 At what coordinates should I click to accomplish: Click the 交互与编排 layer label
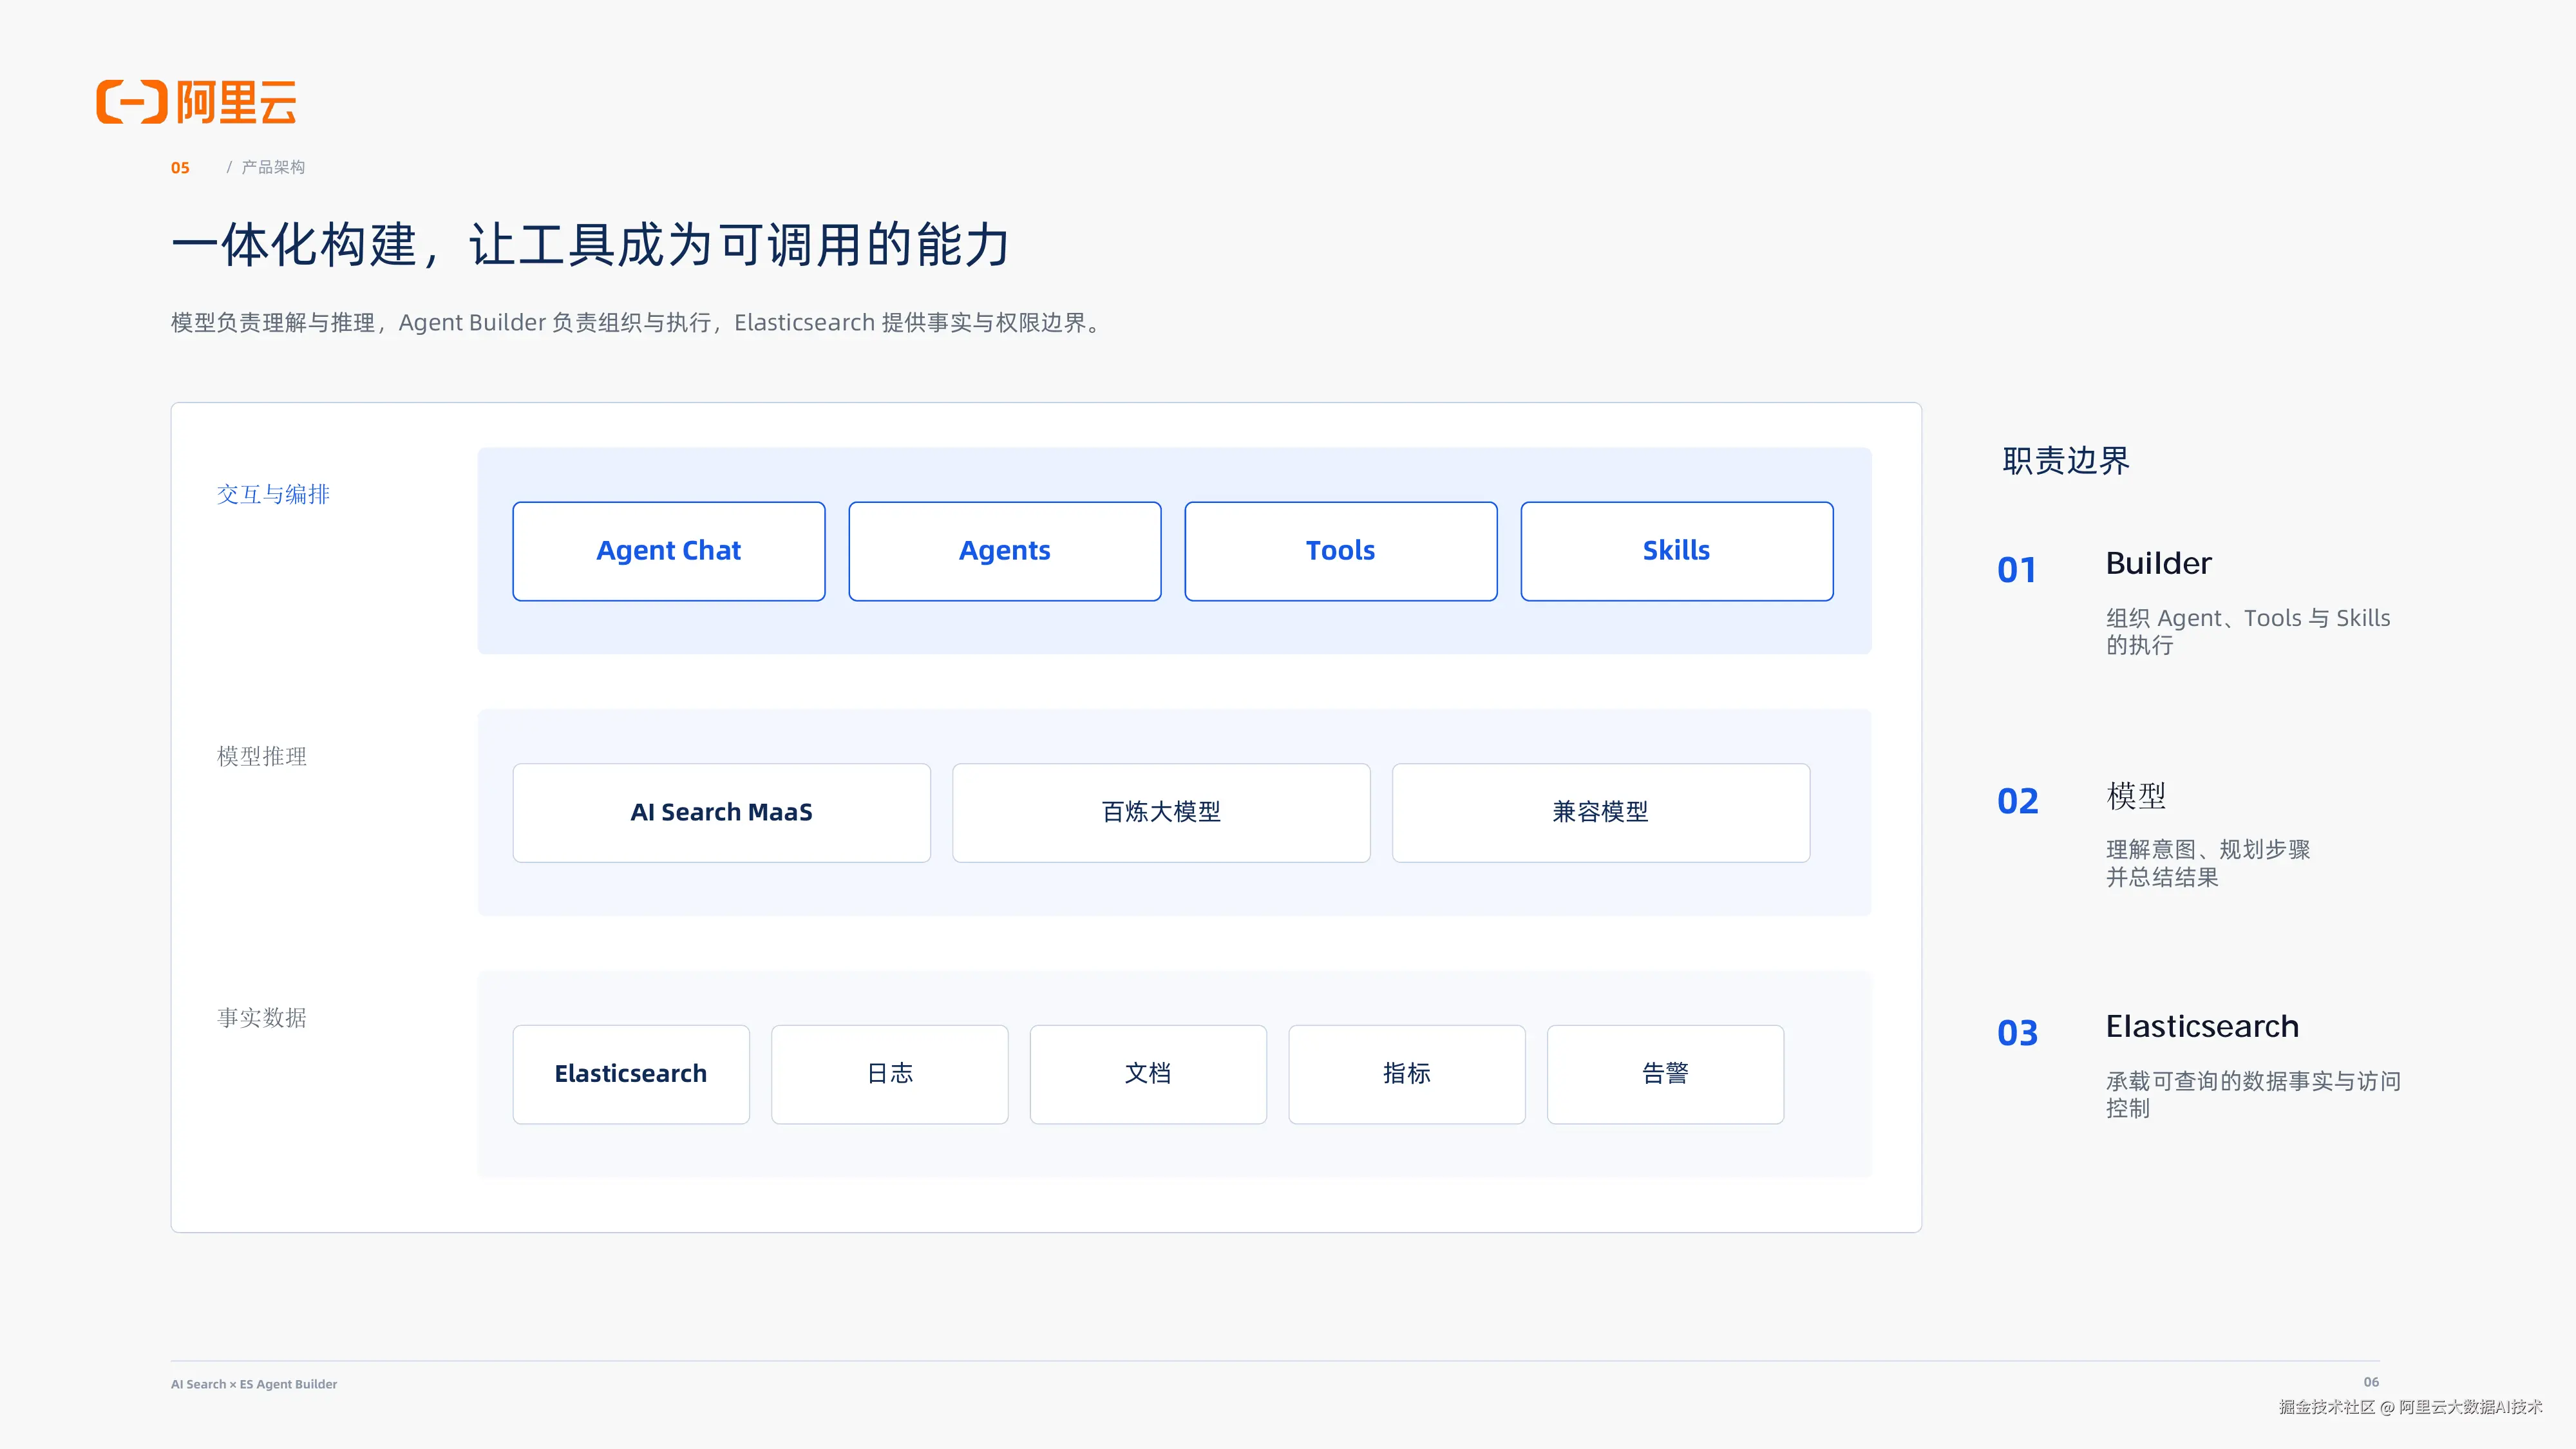click(273, 494)
